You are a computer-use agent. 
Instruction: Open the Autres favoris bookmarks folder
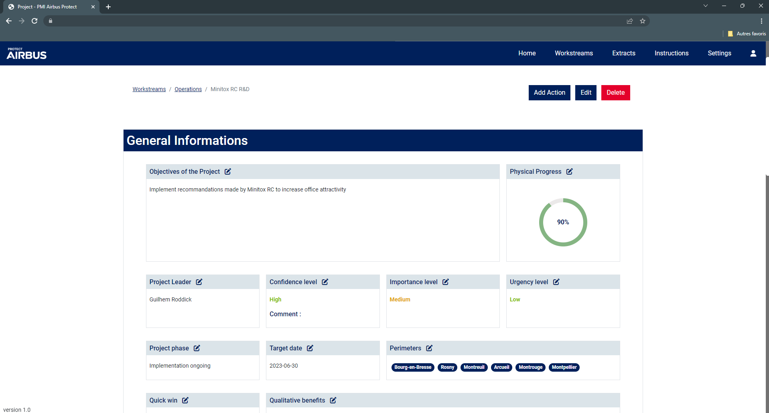click(x=747, y=34)
